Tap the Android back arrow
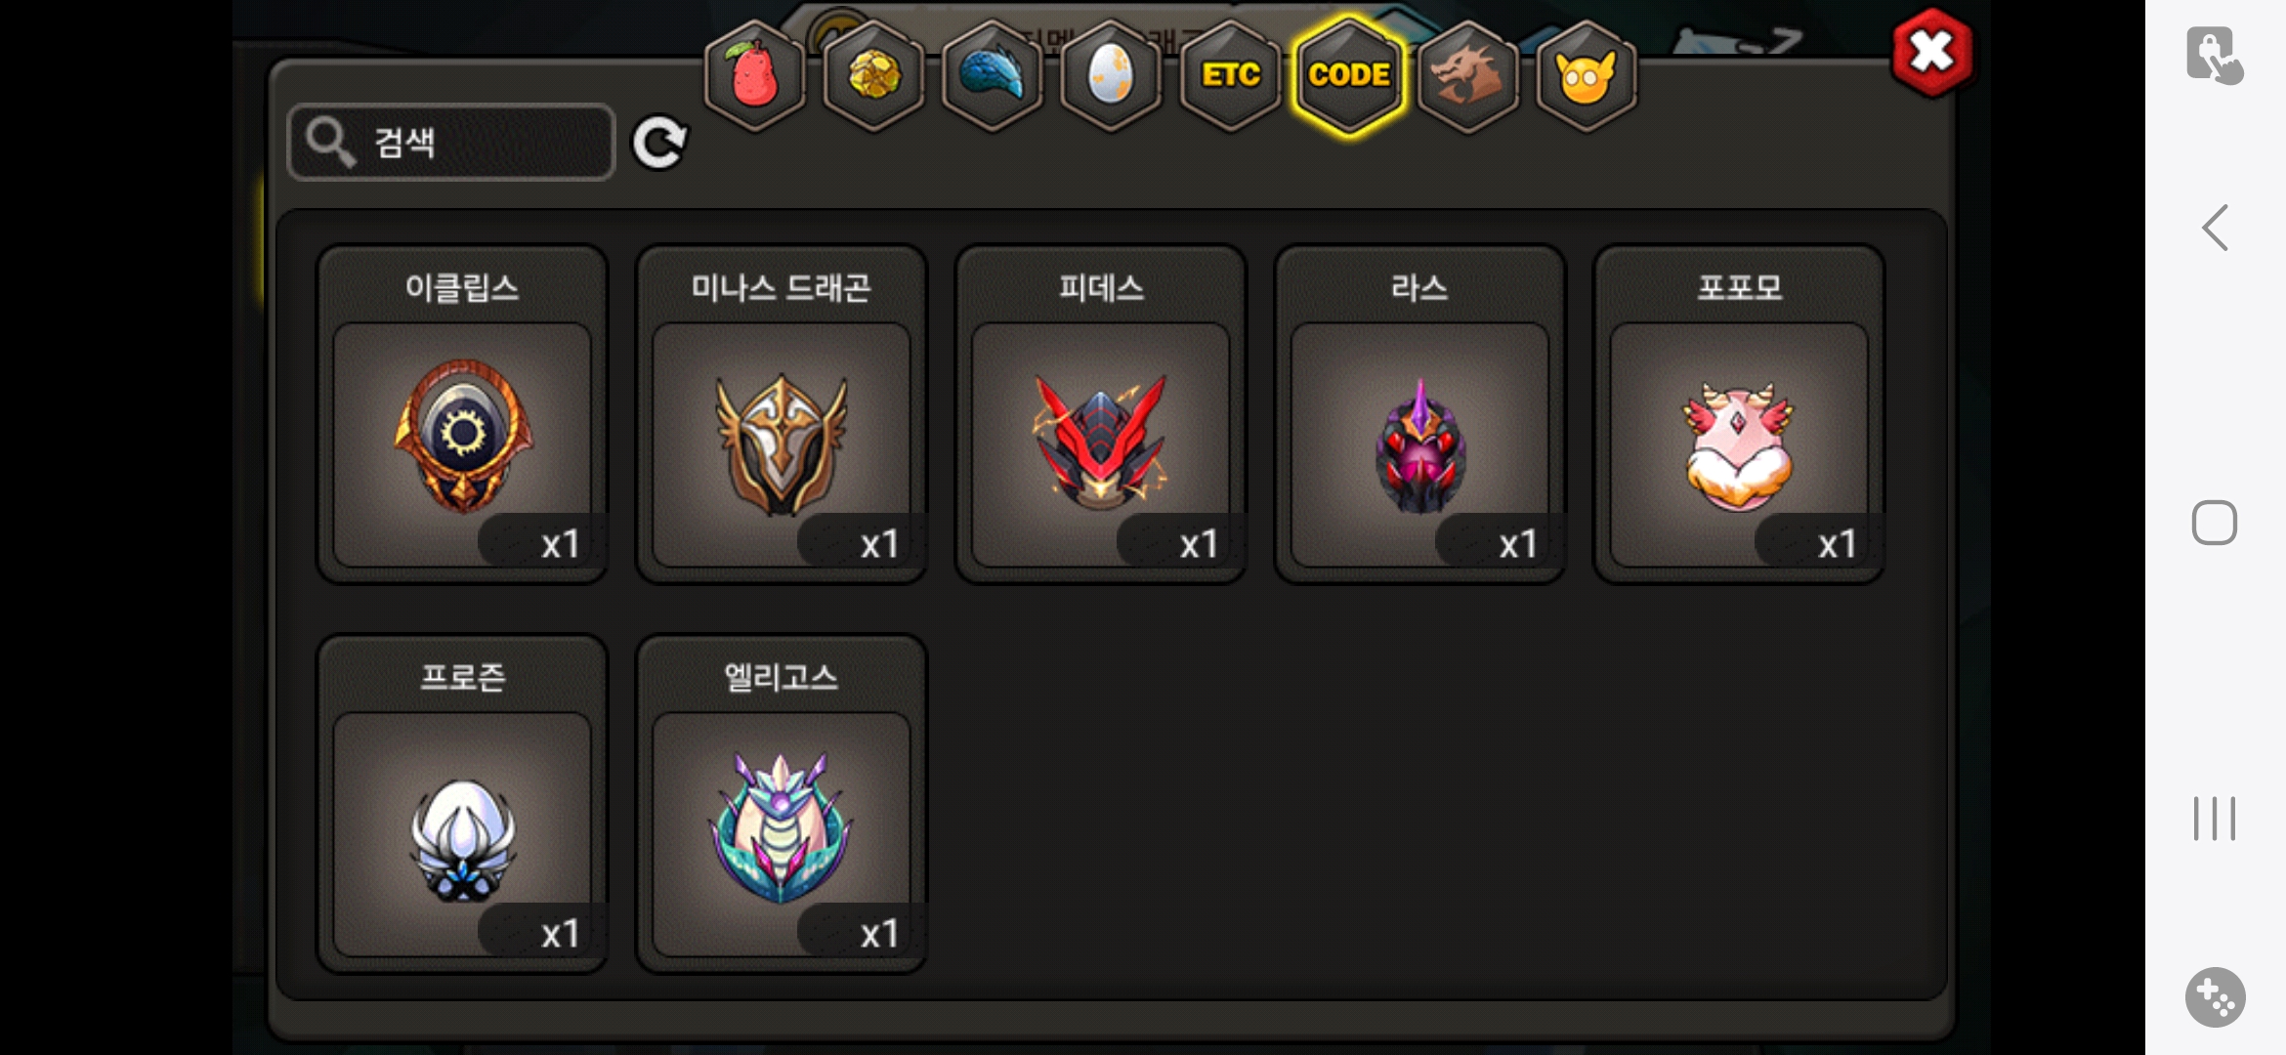The height and width of the screenshot is (1055, 2286). [2215, 228]
